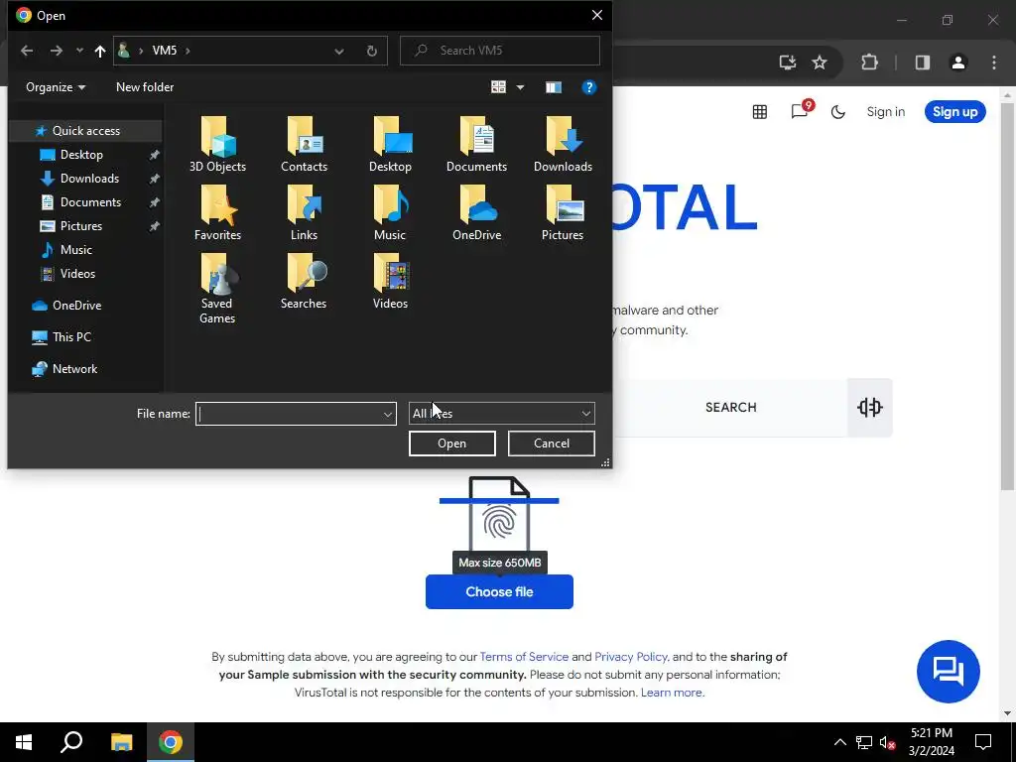Open the OneDrive folder in file list
Screen dimensions: 1016x762
coord(476,212)
